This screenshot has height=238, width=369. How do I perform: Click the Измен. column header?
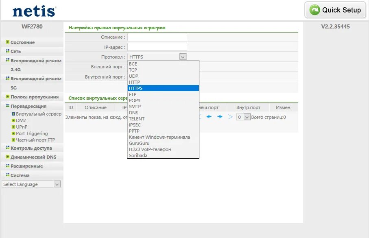point(284,107)
